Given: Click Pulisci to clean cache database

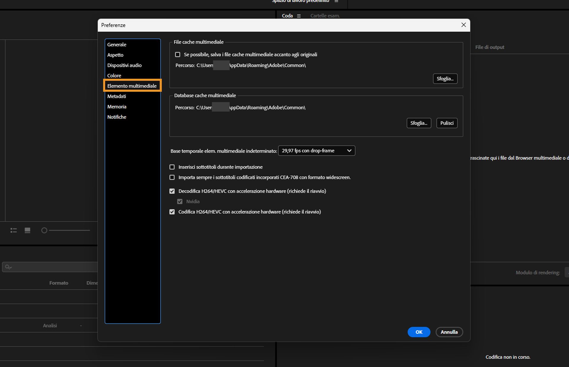Looking at the screenshot, I should [x=447, y=123].
